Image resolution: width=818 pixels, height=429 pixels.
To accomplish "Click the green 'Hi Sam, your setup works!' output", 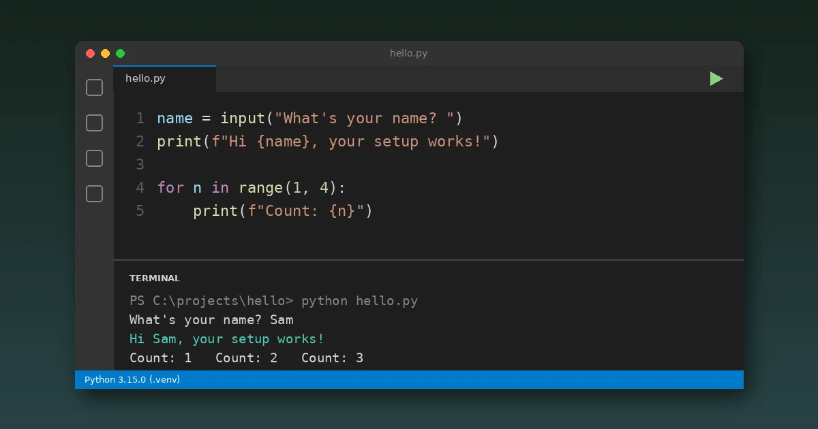I will 227,339.
